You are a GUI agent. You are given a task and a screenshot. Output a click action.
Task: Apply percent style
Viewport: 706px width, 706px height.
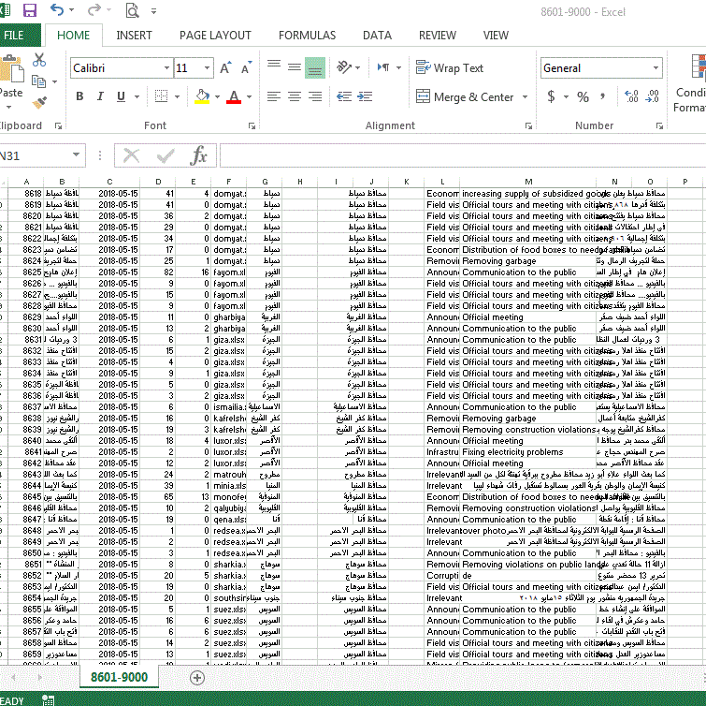coord(583,96)
